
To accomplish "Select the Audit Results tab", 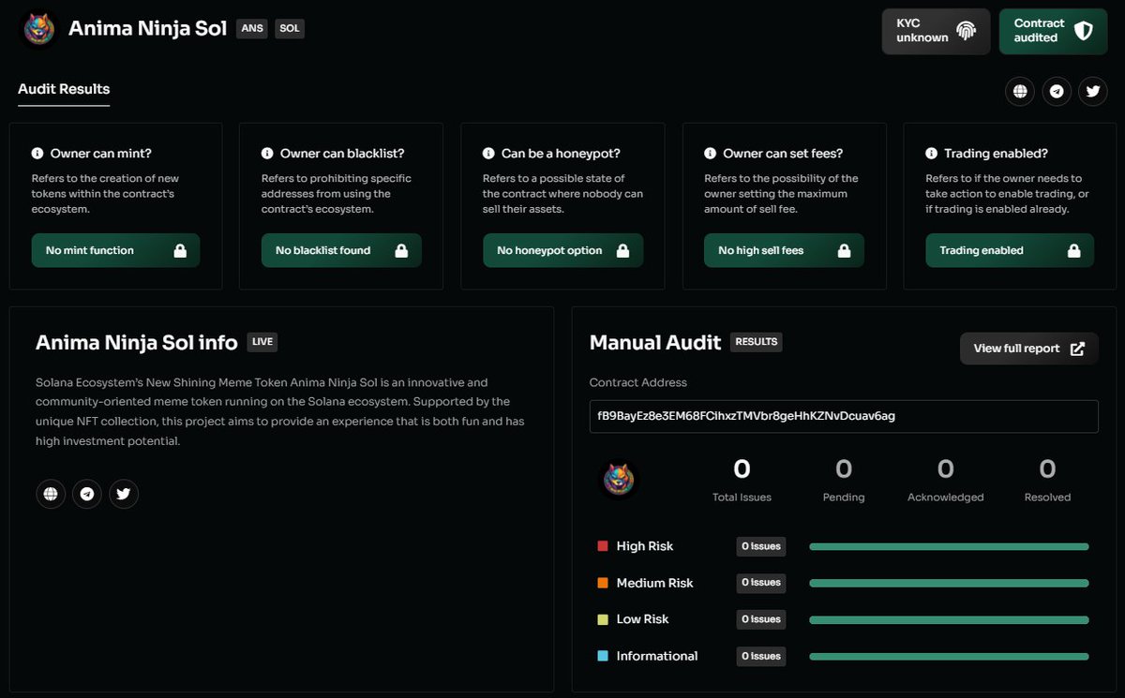I will coord(64,91).
